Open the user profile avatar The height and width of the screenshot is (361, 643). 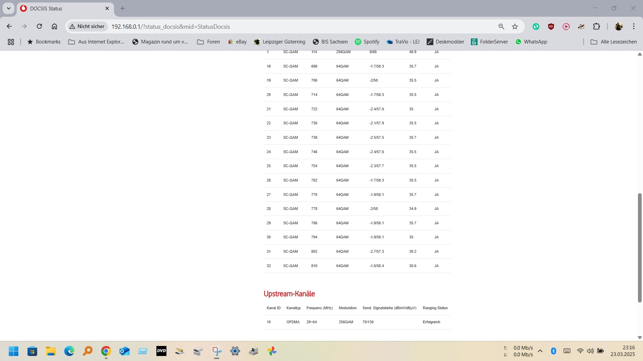[619, 26]
